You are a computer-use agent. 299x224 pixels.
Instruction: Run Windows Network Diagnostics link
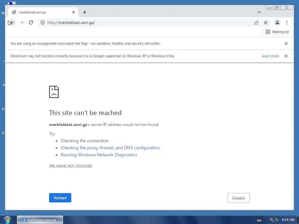(99, 155)
